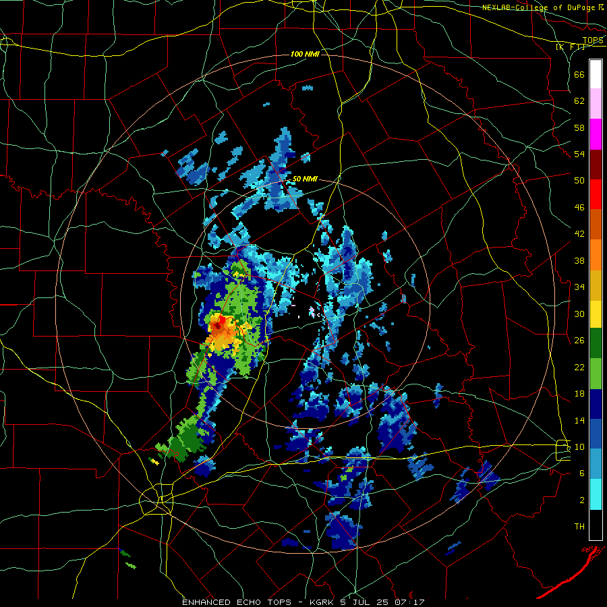Viewport: 607px width, 607px height.
Task: Click the 50 legend value
Action: point(579,181)
